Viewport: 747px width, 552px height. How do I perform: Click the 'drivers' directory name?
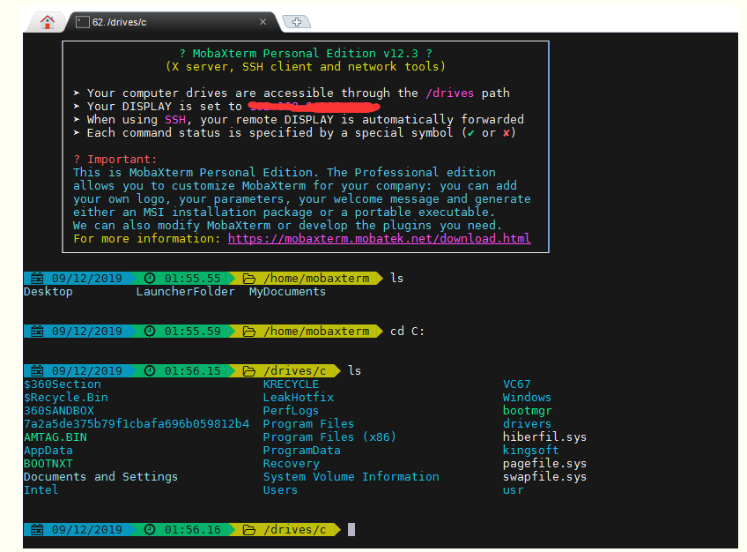(x=527, y=424)
